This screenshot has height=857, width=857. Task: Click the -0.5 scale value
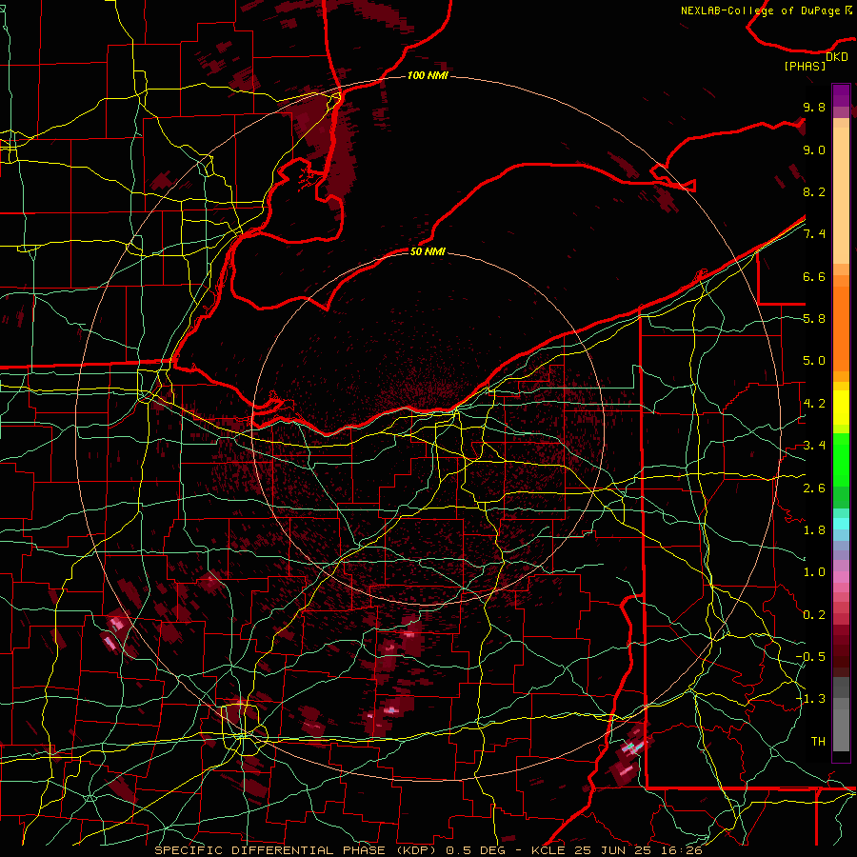pyautogui.click(x=810, y=657)
